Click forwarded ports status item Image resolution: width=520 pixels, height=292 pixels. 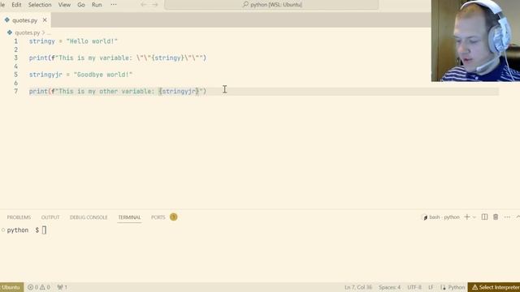tap(62, 287)
